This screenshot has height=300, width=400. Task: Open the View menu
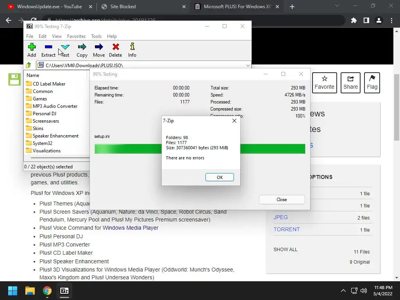click(x=57, y=36)
